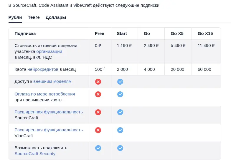Click the 2 000 quota value
The height and width of the screenshot is (166, 231).
pyautogui.click(x=122, y=69)
